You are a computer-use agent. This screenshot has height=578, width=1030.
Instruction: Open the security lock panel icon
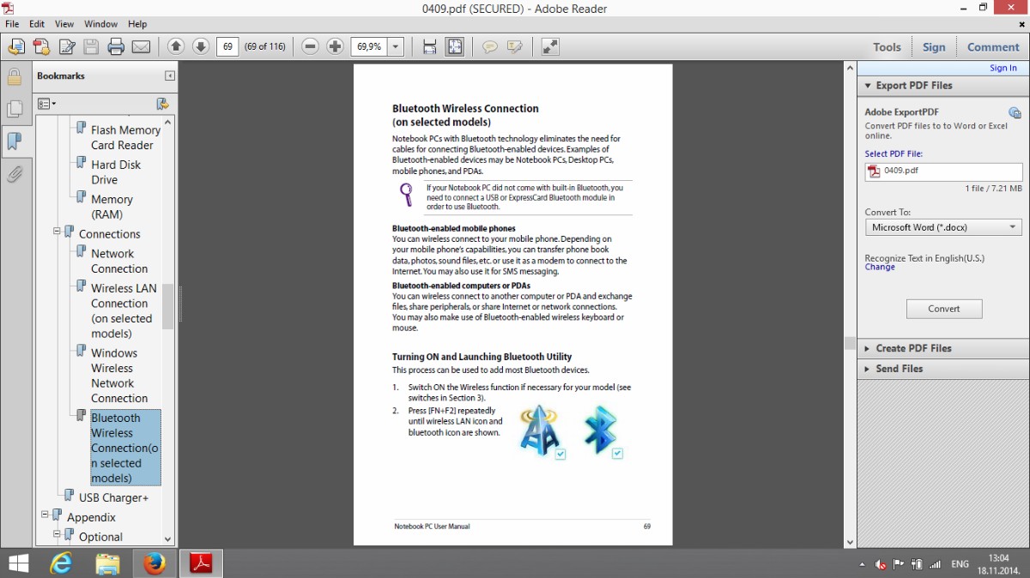(15, 76)
